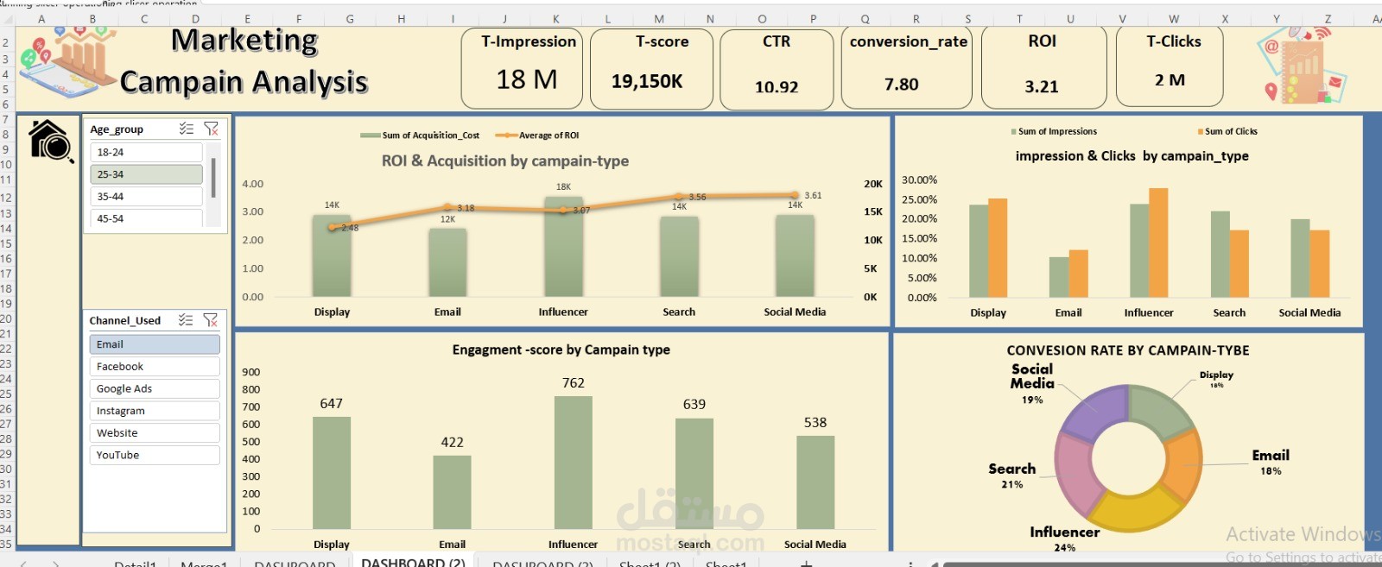Select 'Engagment -score by Campain type' title
1382x567 pixels.
(x=561, y=350)
